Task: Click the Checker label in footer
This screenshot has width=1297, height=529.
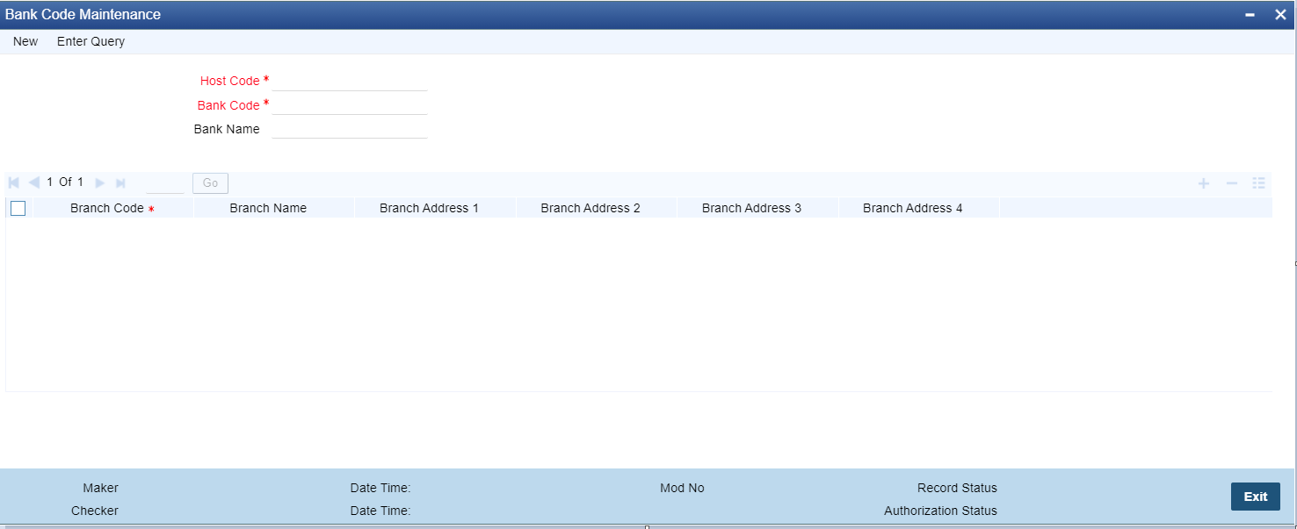Action: pyautogui.click(x=95, y=511)
